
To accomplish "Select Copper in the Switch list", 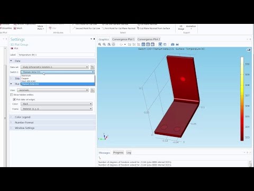I will pos(58,79).
